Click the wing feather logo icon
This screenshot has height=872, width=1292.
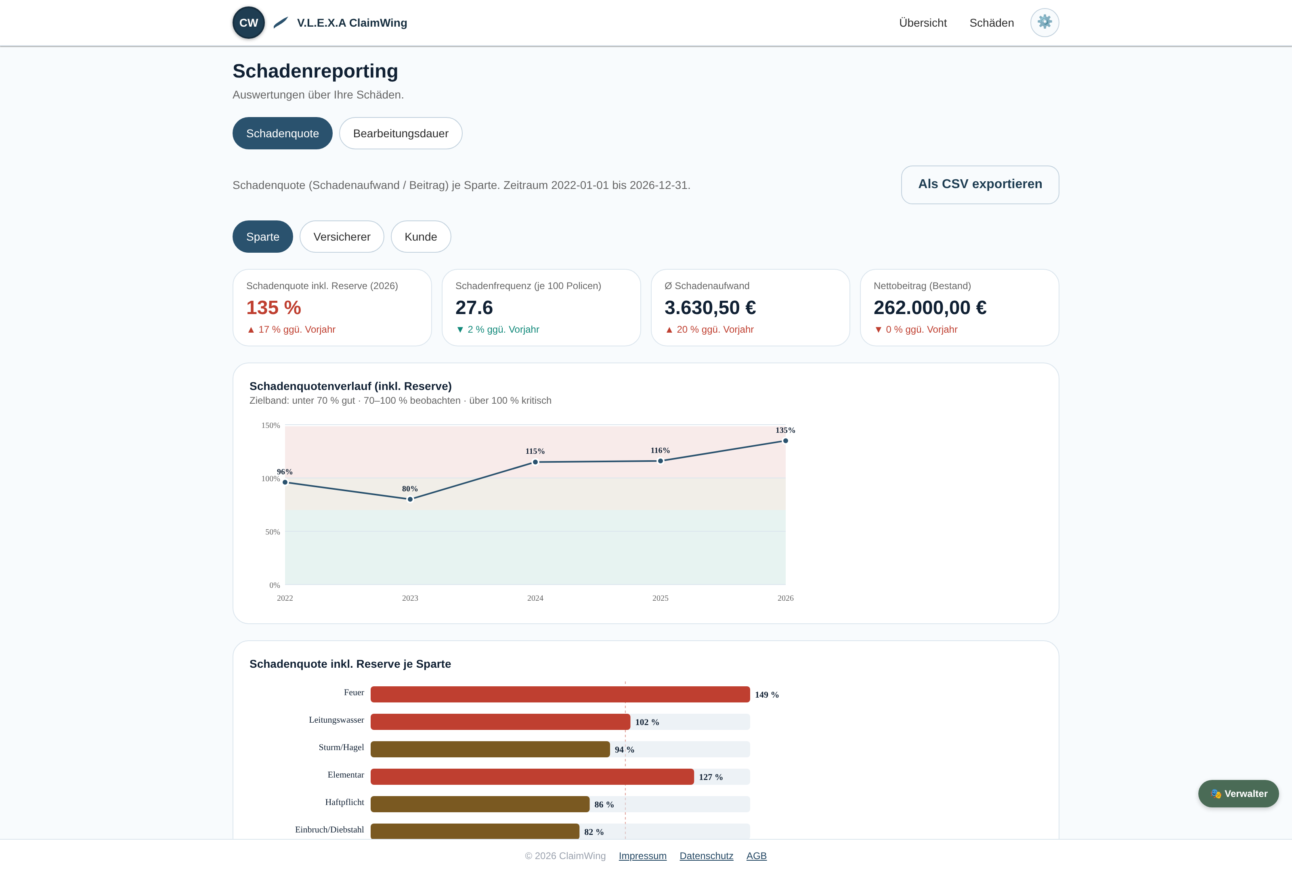click(x=281, y=23)
